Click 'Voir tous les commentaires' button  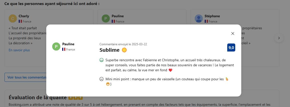click(25, 77)
